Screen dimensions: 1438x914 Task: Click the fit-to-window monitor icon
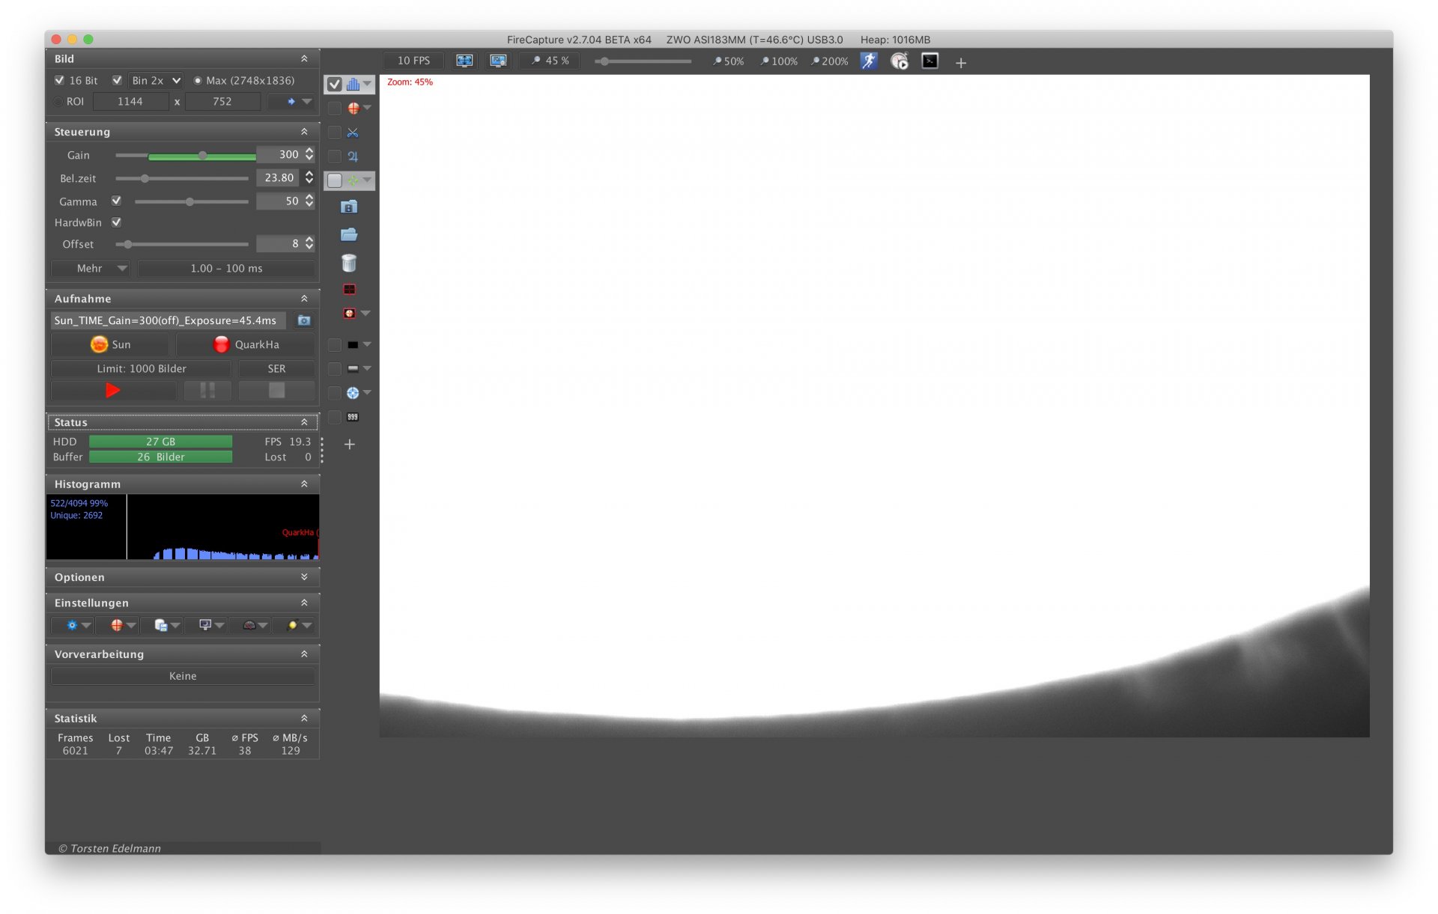pyautogui.click(x=464, y=61)
